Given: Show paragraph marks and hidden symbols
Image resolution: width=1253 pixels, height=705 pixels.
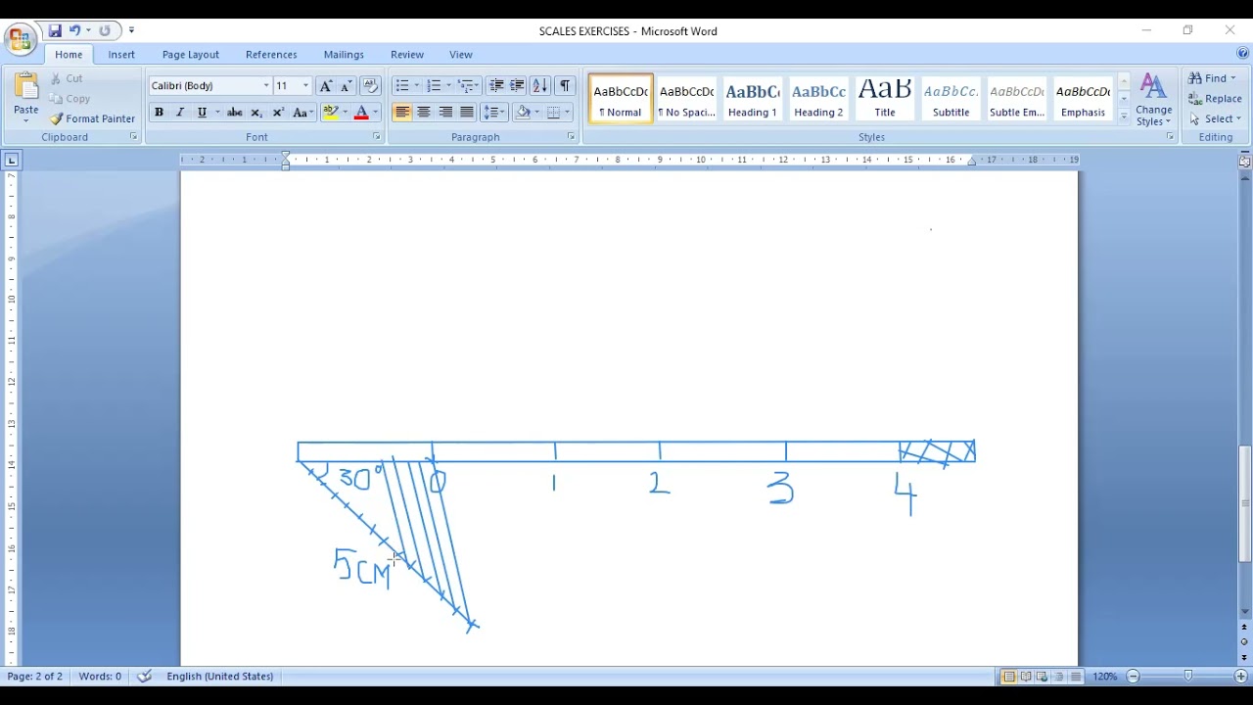Looking at the screenshot, I should coord(565,86).
